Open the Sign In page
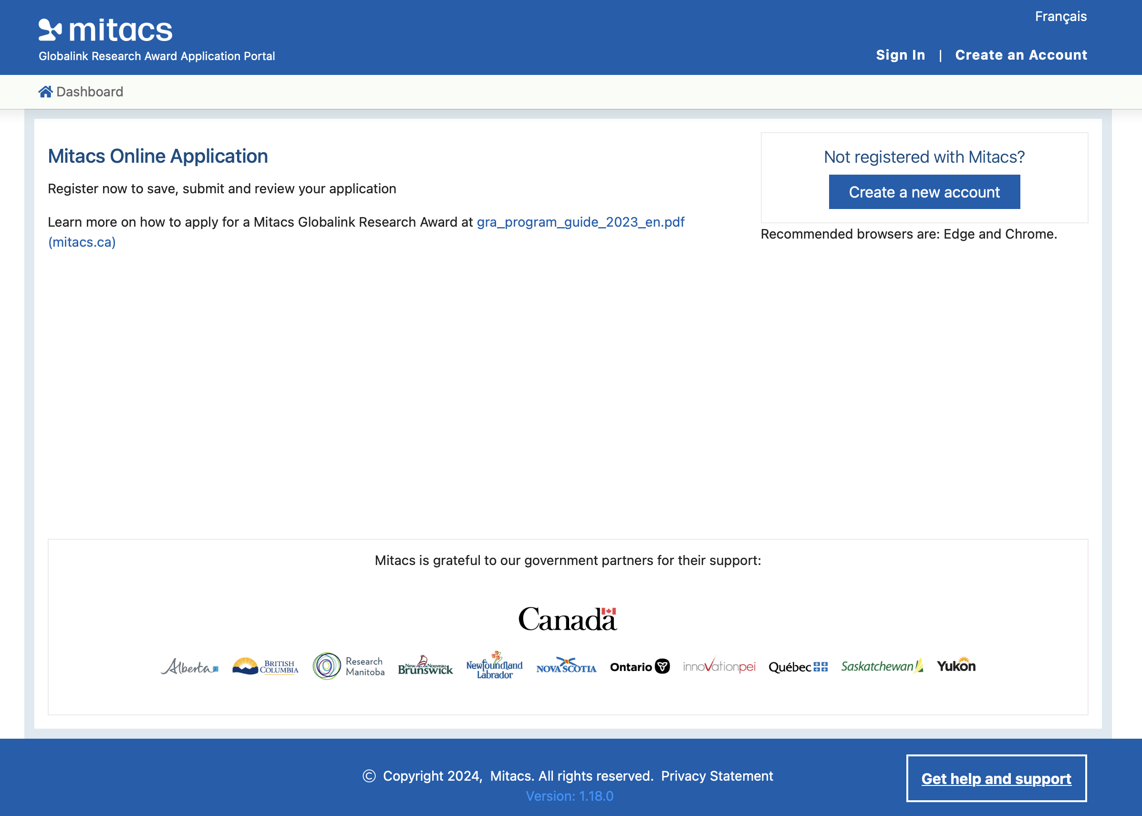The height and width of the screenshot is (816, 1142). (x=901, y=55)
